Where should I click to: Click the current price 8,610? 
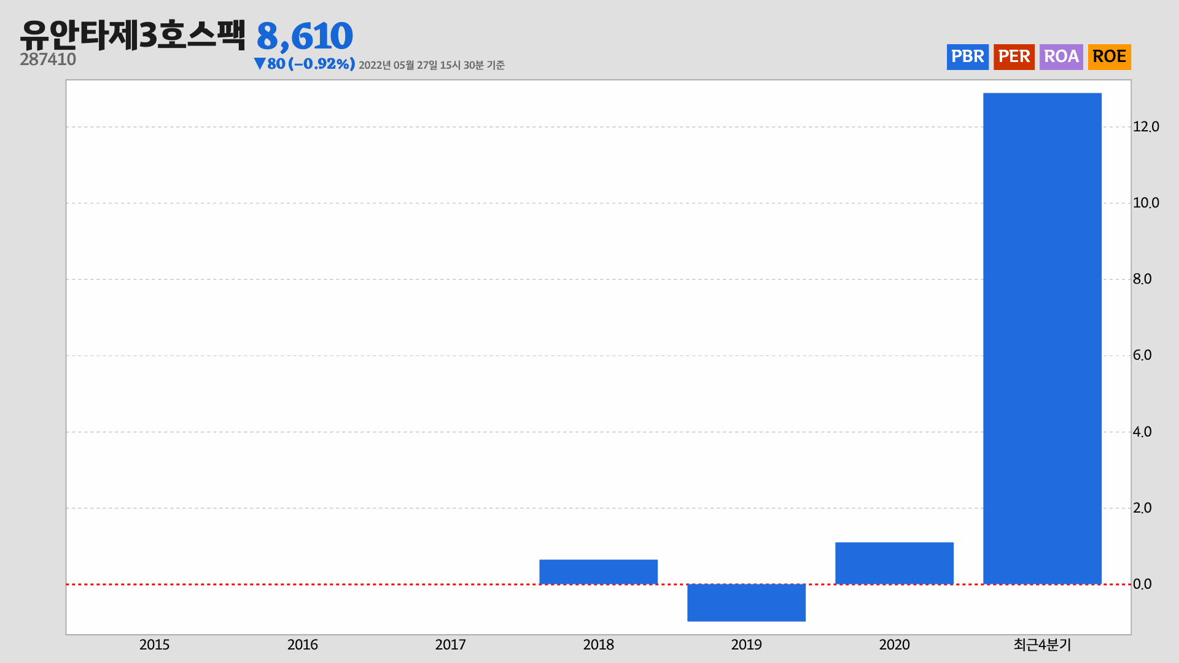tap(305, 36)
